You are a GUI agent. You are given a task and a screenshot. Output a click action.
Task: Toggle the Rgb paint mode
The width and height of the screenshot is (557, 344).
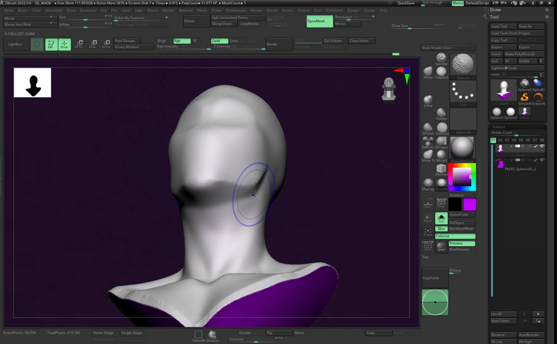pos(182,41)
